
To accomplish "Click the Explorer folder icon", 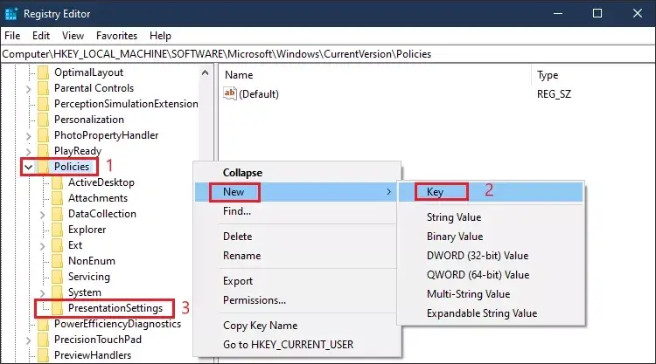I will click(x=58, y=230).
